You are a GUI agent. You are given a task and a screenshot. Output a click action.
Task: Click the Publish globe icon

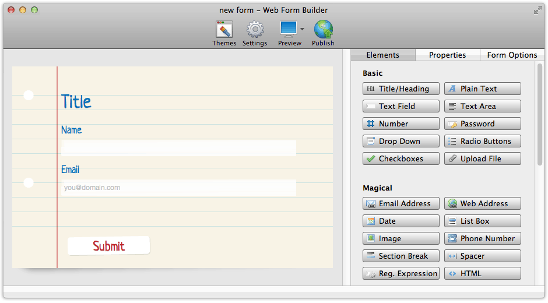point(324,29)
